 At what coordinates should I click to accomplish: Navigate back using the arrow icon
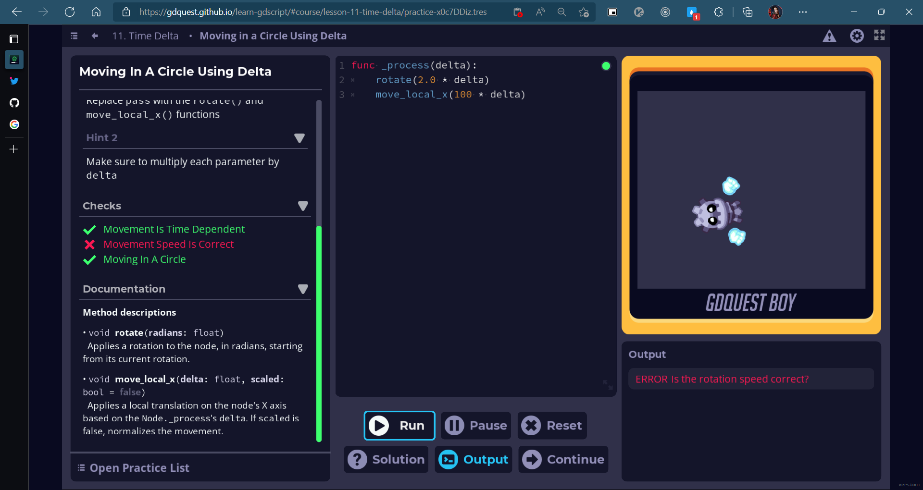pos(94,36)
